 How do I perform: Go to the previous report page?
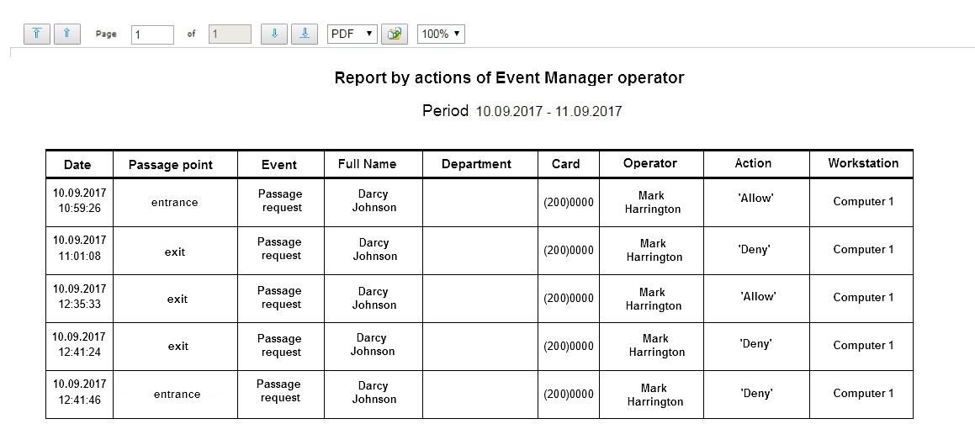(x=67, y=34)
